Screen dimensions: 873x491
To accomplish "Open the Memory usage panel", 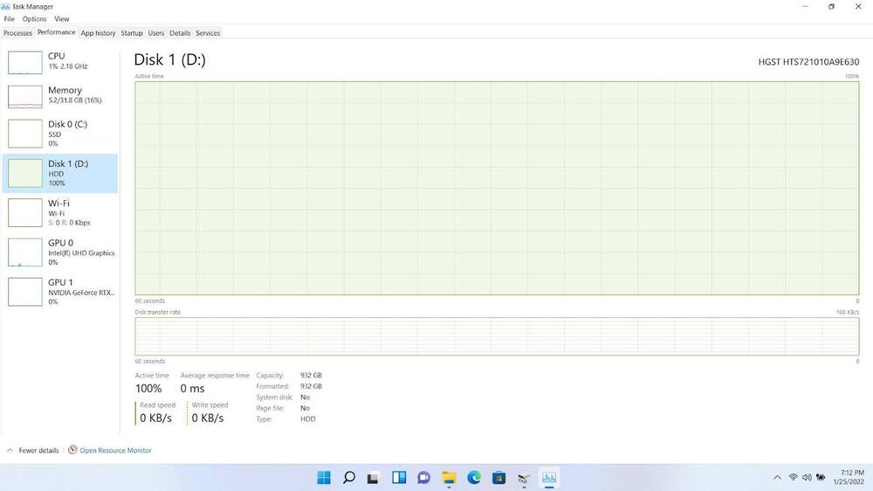I will tap(60, 94).
